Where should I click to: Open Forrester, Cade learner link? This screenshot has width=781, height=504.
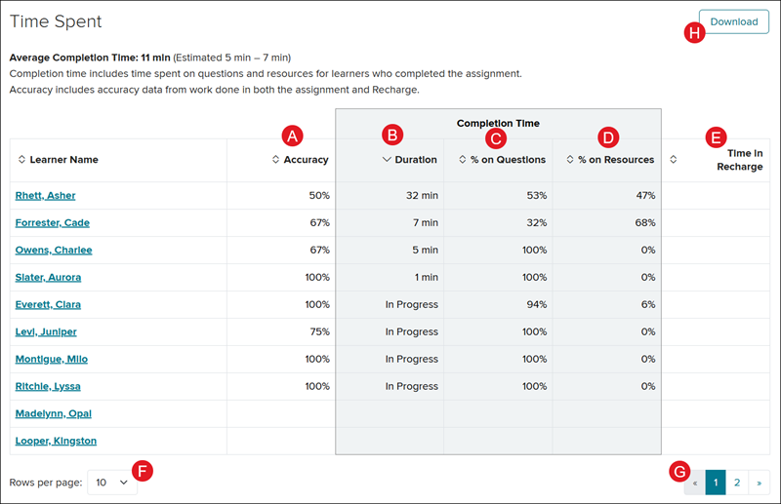tap(52, 223)
